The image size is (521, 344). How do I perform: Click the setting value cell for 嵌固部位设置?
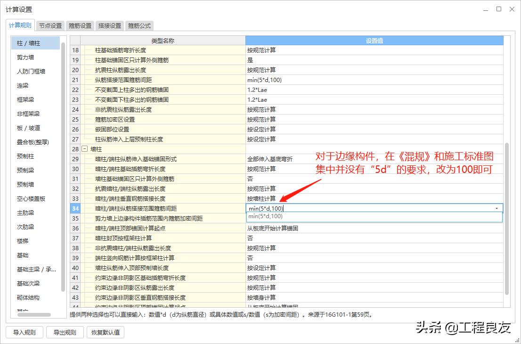point(330,129)
